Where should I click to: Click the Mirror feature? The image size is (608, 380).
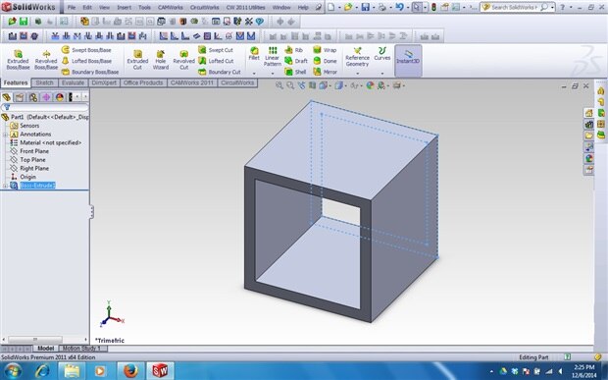click(x=325, y=72)
